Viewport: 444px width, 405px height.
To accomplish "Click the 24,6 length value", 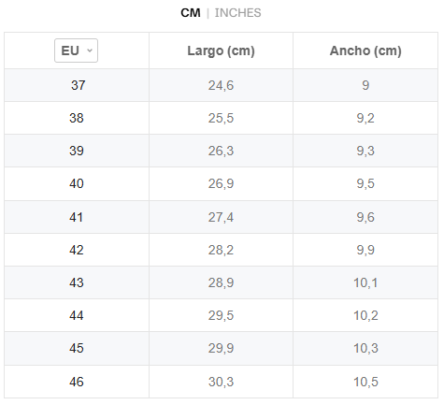I will click(x=221, y=85).
